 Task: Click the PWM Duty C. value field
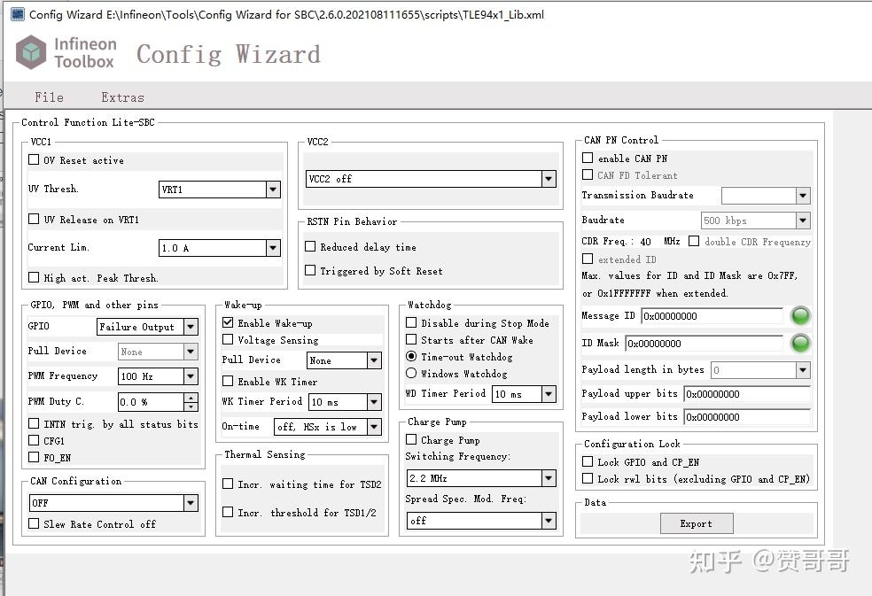[151, 401]
